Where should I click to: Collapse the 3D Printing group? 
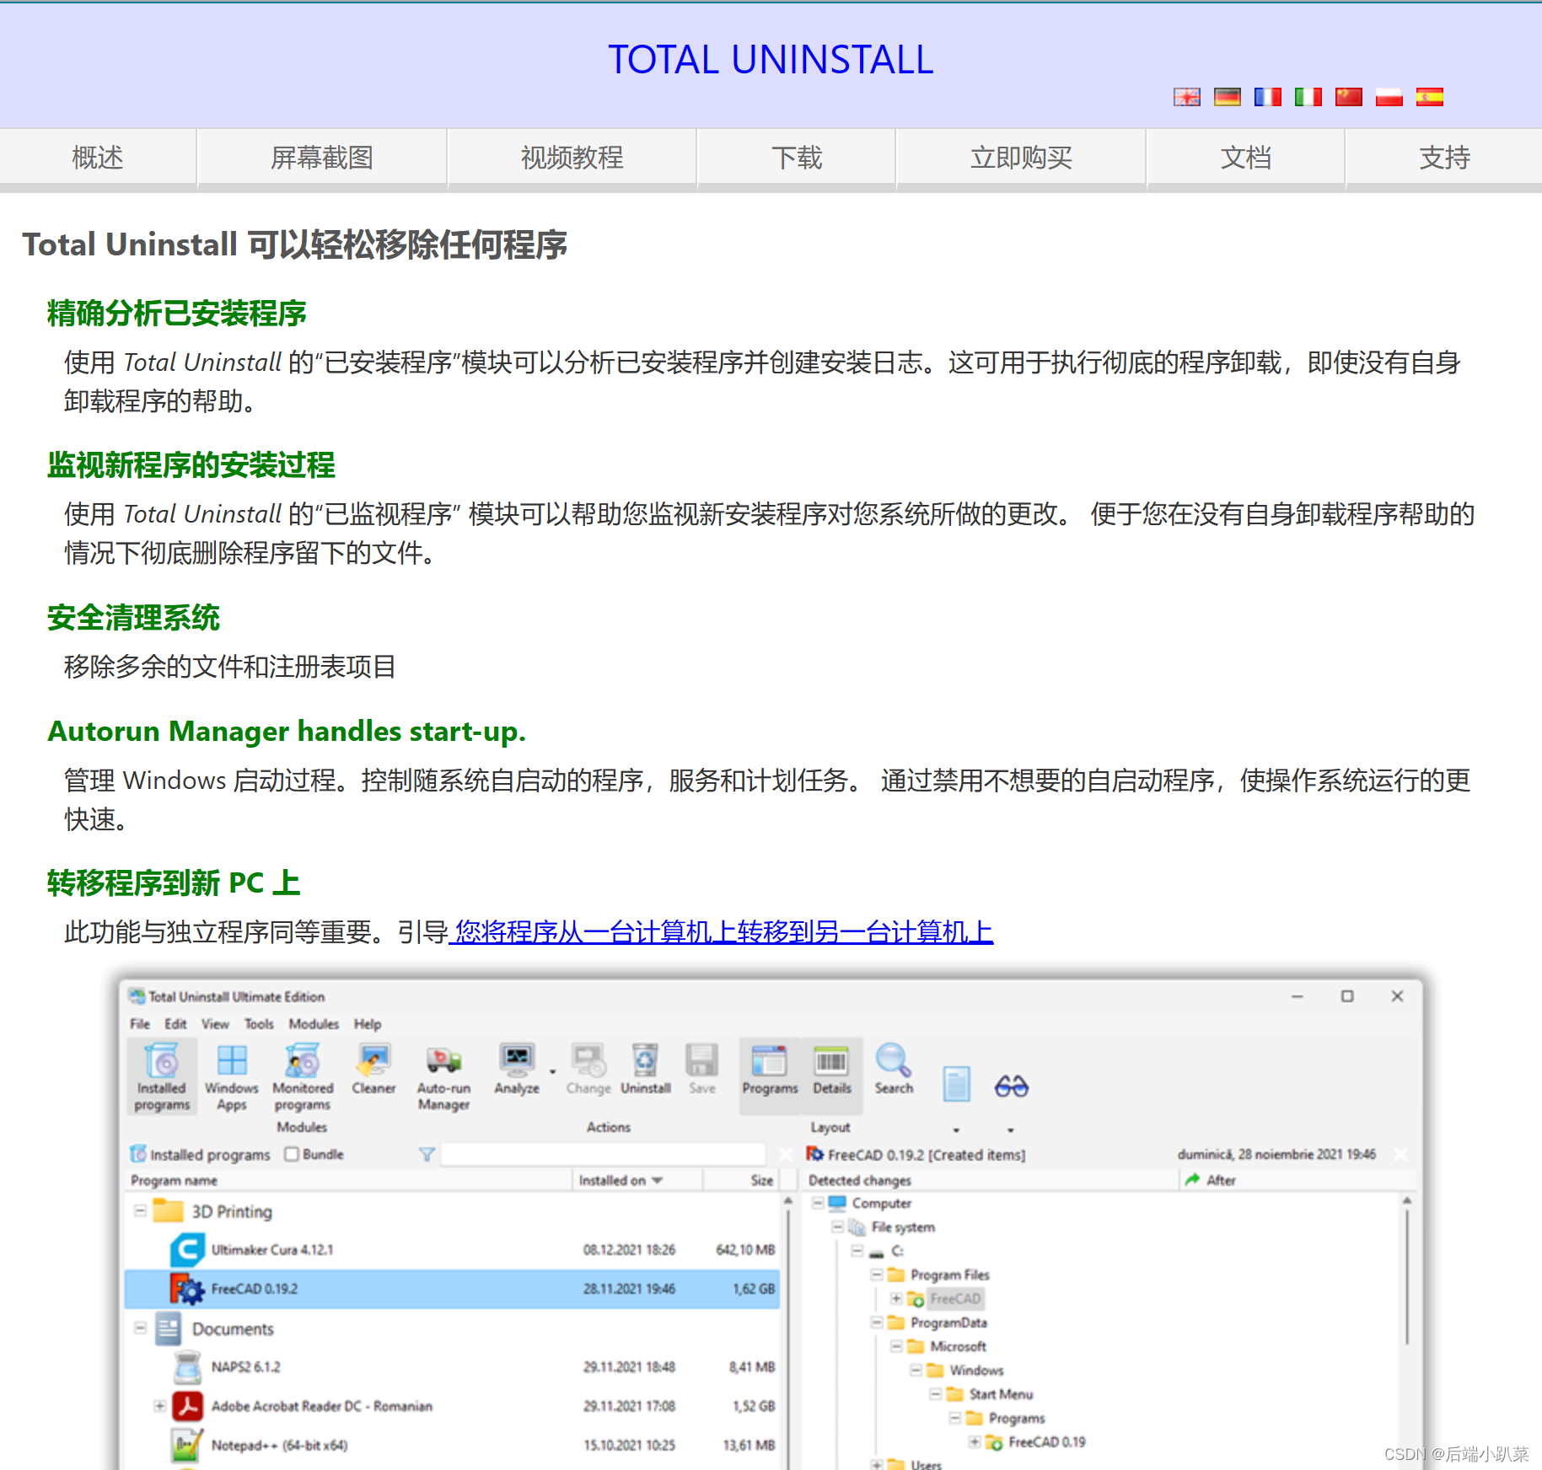click(140, 1211)
